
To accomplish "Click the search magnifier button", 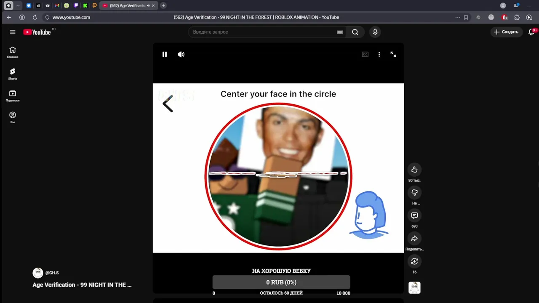I will [355, 32].
